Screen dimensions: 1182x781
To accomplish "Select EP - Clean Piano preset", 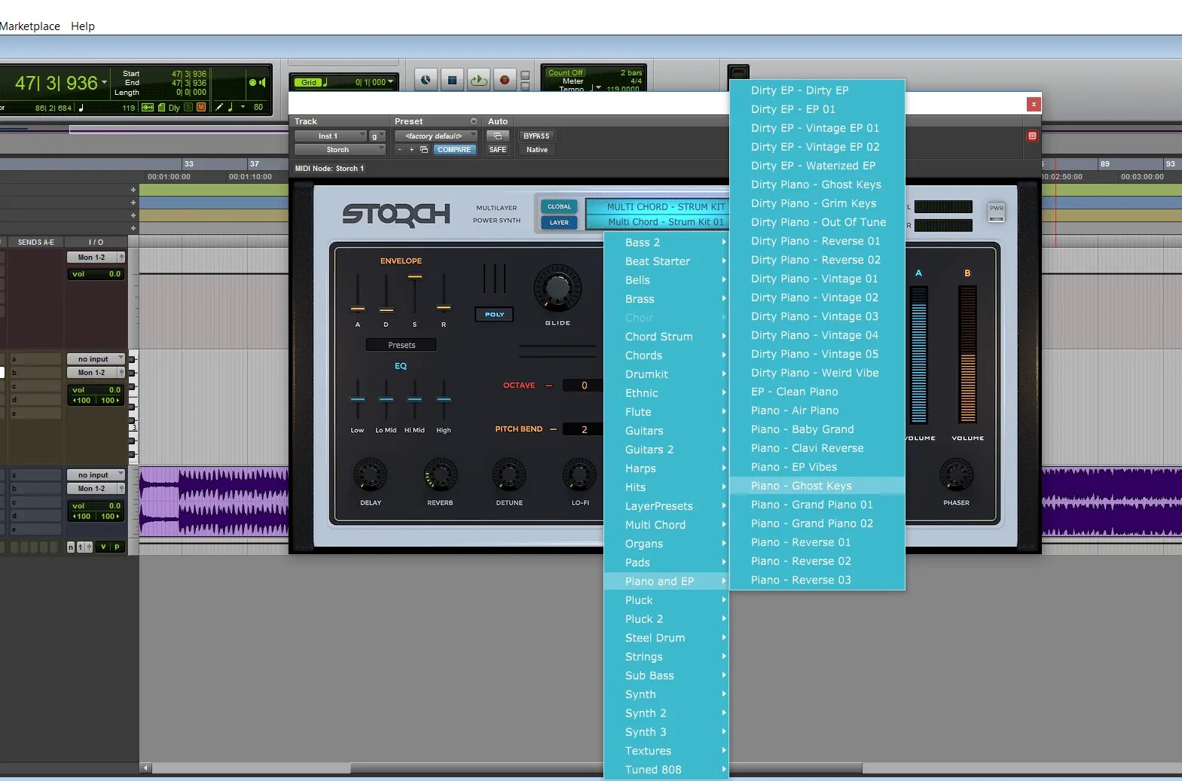I will tap(817, 392).
